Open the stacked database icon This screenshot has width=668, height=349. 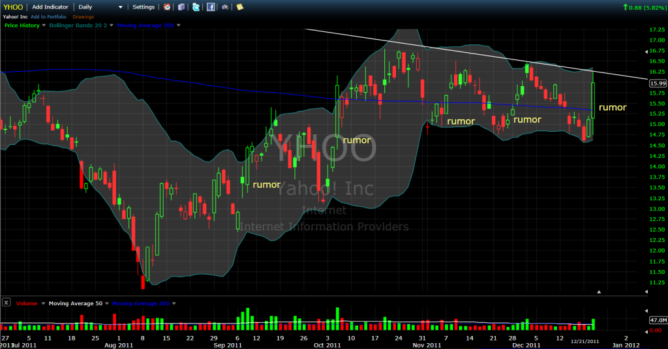(181, 7)
